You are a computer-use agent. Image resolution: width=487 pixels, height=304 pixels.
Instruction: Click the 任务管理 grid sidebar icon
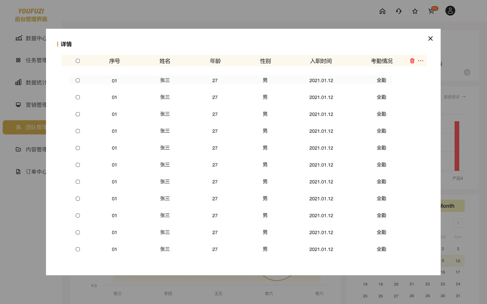(x=18, y=60)
